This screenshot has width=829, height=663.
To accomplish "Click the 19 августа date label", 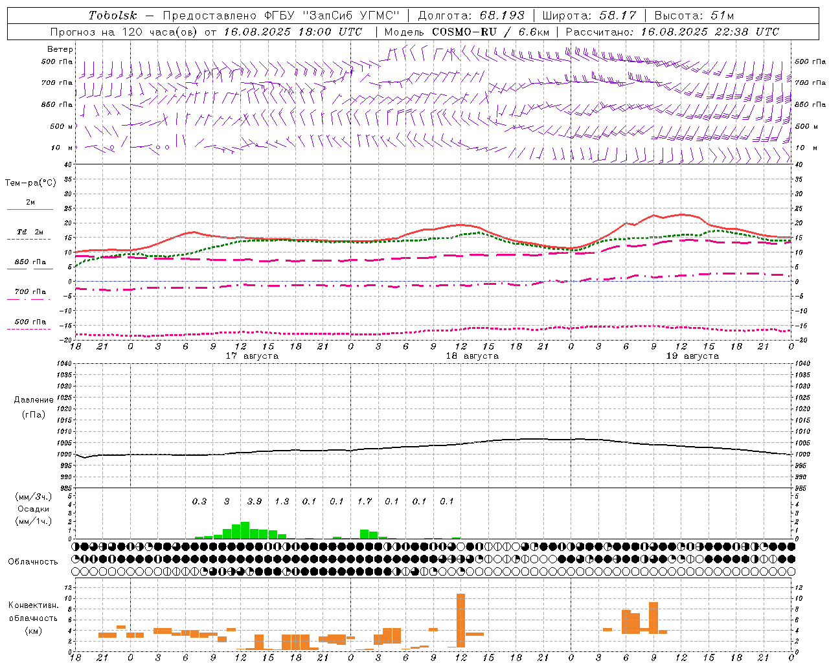I will (x=692, y=356).
